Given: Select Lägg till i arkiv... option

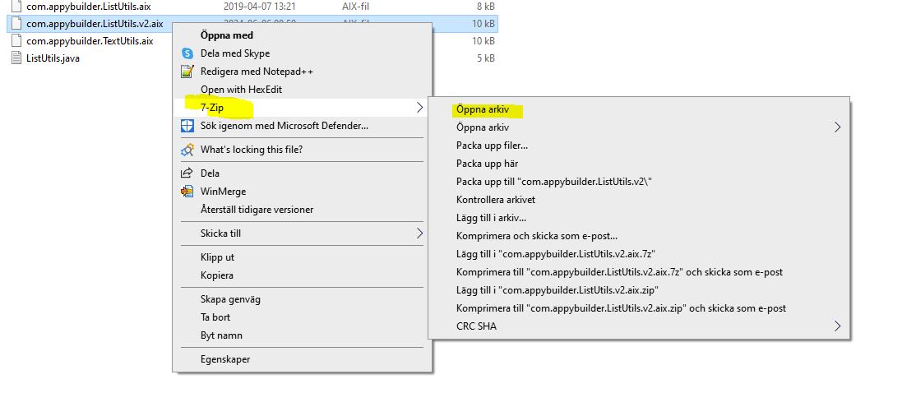Looking at the screenshot, I should (491, 218).
